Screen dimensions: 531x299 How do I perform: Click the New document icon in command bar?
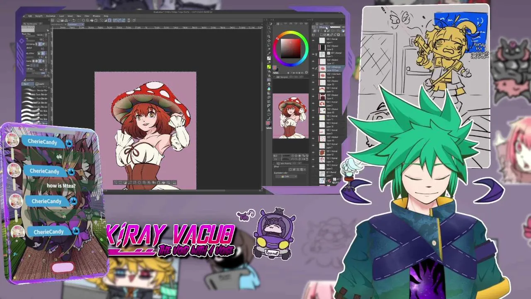coord(58,20)
